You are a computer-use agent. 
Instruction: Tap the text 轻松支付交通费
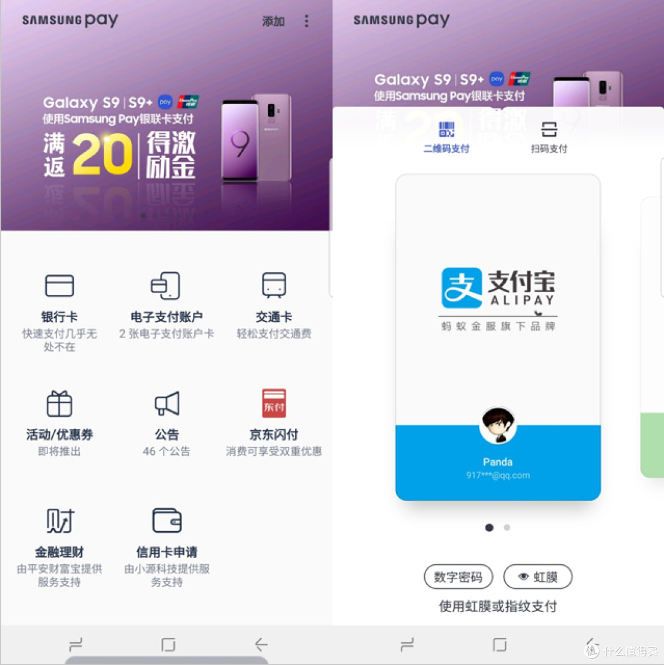tap(274, 334)
